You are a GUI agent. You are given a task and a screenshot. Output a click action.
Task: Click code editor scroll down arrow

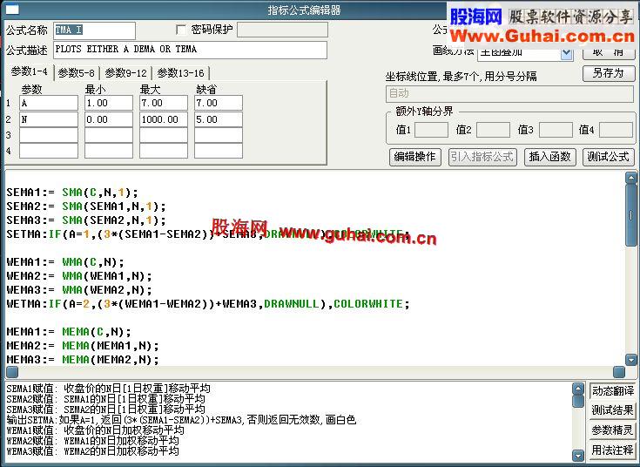click(631, 360)
